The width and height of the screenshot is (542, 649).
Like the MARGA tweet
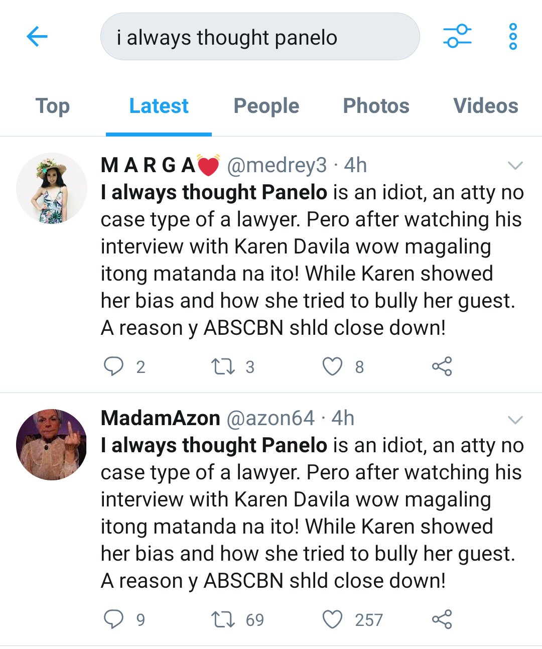332,366
